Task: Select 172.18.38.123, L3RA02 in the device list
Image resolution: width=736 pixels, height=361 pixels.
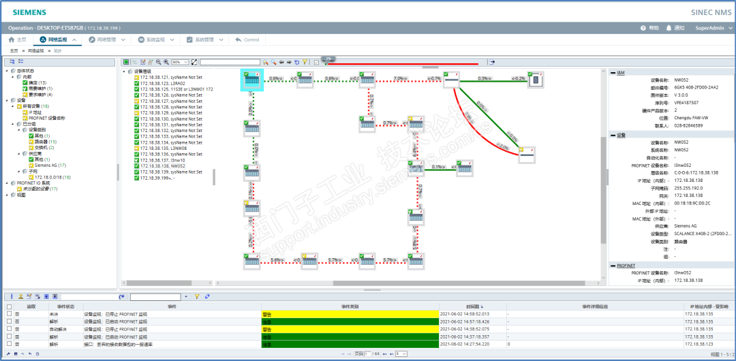Action: click(x=162, y=83)
